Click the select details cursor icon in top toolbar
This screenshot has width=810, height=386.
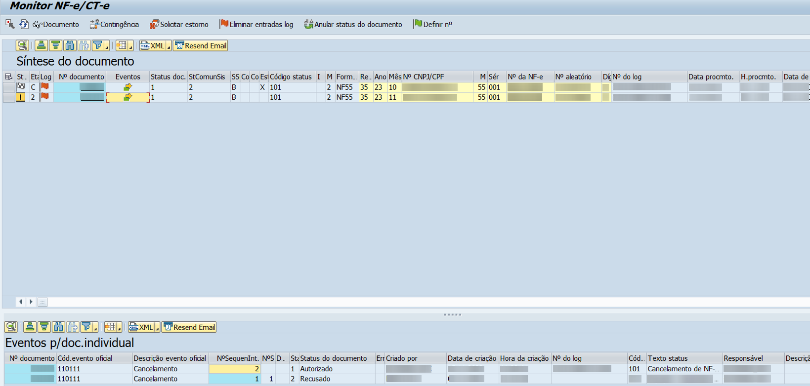[10, 24]
